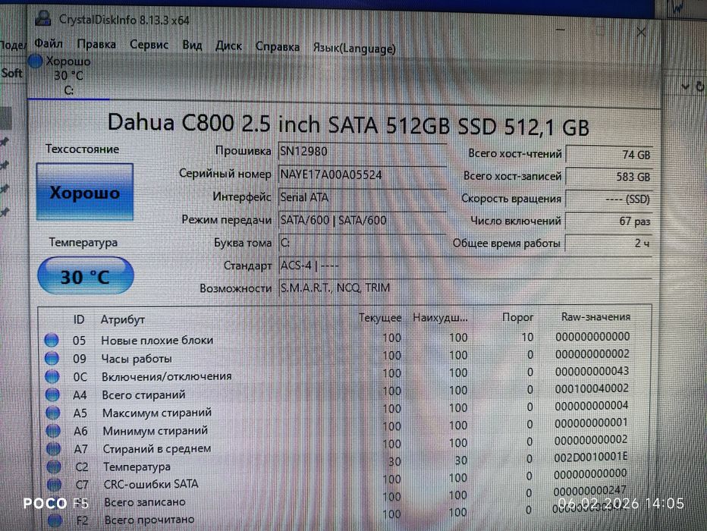Click the transfer mode field SATA/600 | SATA/600

click(x=362, y=221)
